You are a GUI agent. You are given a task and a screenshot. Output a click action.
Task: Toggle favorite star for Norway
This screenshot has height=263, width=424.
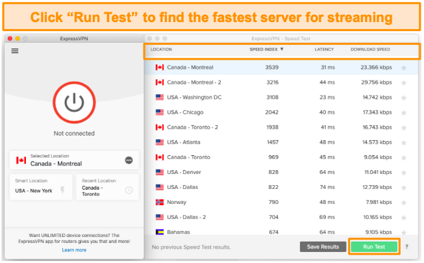click(x=404, y=203)
